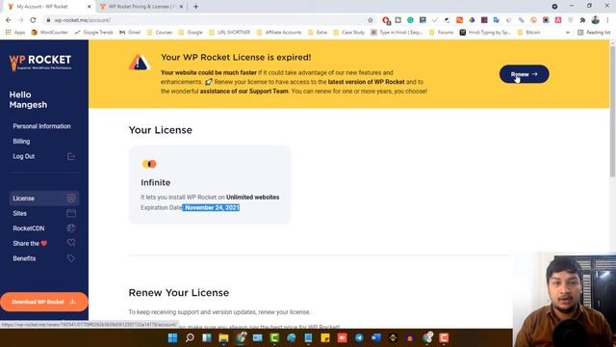Expand the Google bookmark folder

point(191,32)
